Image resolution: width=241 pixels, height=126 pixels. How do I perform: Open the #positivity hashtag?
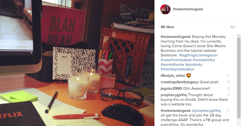[194, 64]
